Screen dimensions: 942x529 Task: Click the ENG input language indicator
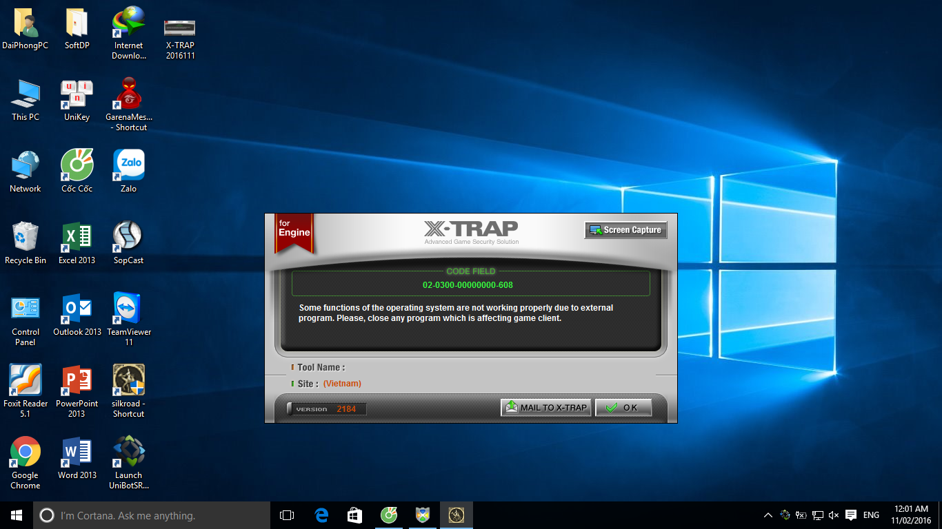[871, 515]
